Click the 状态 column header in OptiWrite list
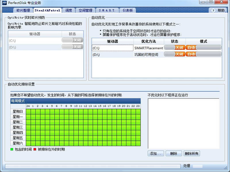 coord(72,34)
